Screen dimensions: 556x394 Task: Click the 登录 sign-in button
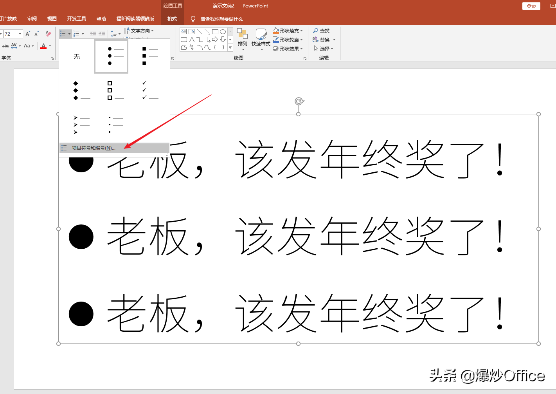pyautogui.click(x=531, y=6)
